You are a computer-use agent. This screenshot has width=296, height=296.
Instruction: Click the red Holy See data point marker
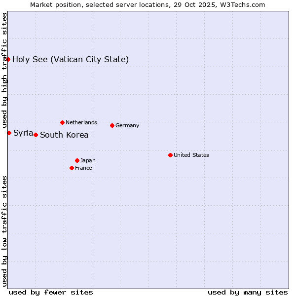8,59
